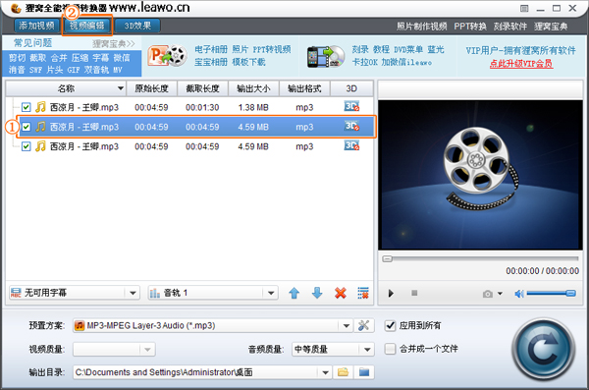
Task: Click the stop button in preview
Action: (x=414, y=293)
